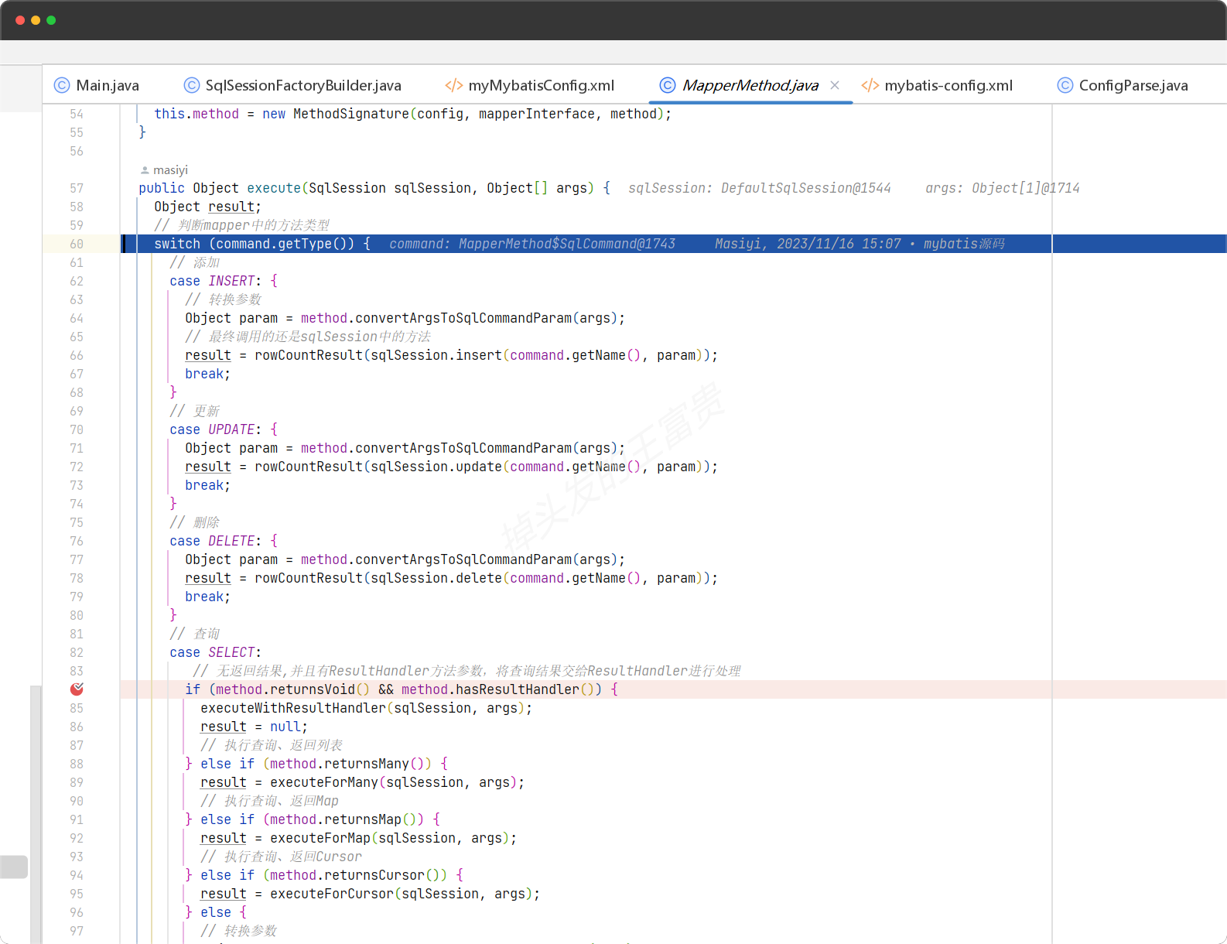This screenshot has width=1227, height=944.
Task: Open the myMybatisConfig.xml tab
Action: (530, 85)
